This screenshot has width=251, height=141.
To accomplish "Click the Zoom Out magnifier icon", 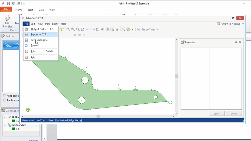I will click(78, 29).
